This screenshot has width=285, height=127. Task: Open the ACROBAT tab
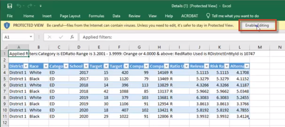[x=190, y=16]
